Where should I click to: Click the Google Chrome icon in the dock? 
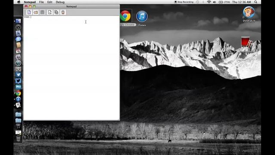pos(18,93)
